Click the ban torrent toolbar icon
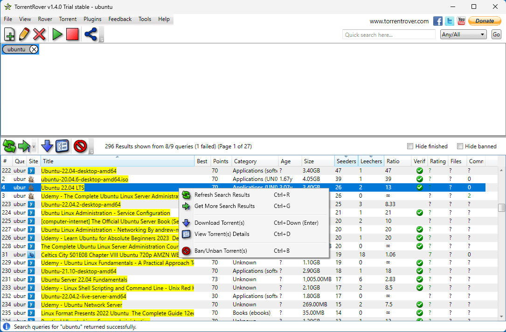506x332 pixels. click(80, 146)
